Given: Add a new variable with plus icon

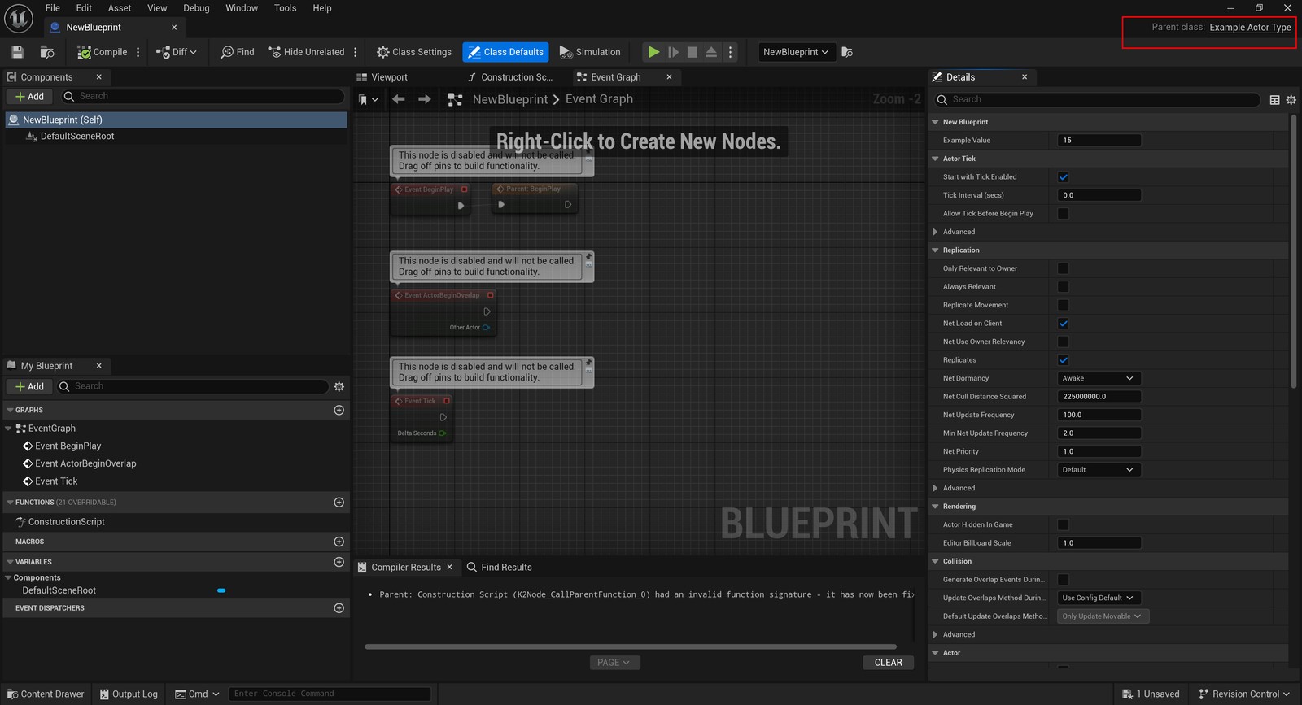Looking at the screenshot, I should pos(339,562).
